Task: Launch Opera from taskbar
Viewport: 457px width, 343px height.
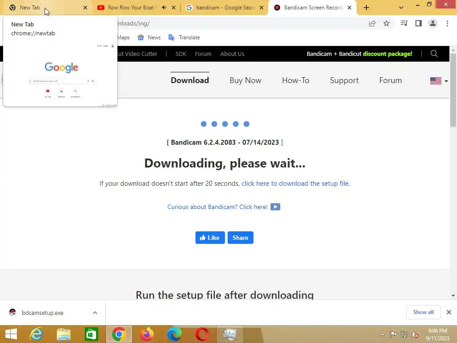Action: click(202, 334)
